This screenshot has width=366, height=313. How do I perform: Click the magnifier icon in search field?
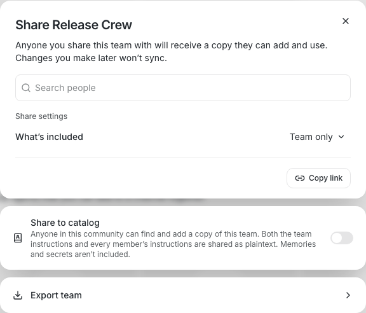coord(26,88)
